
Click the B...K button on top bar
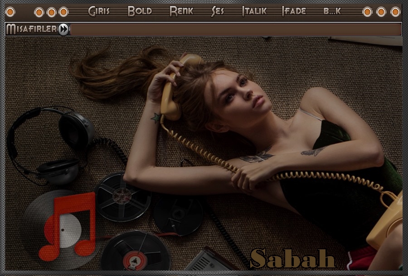tap(332, 11)
